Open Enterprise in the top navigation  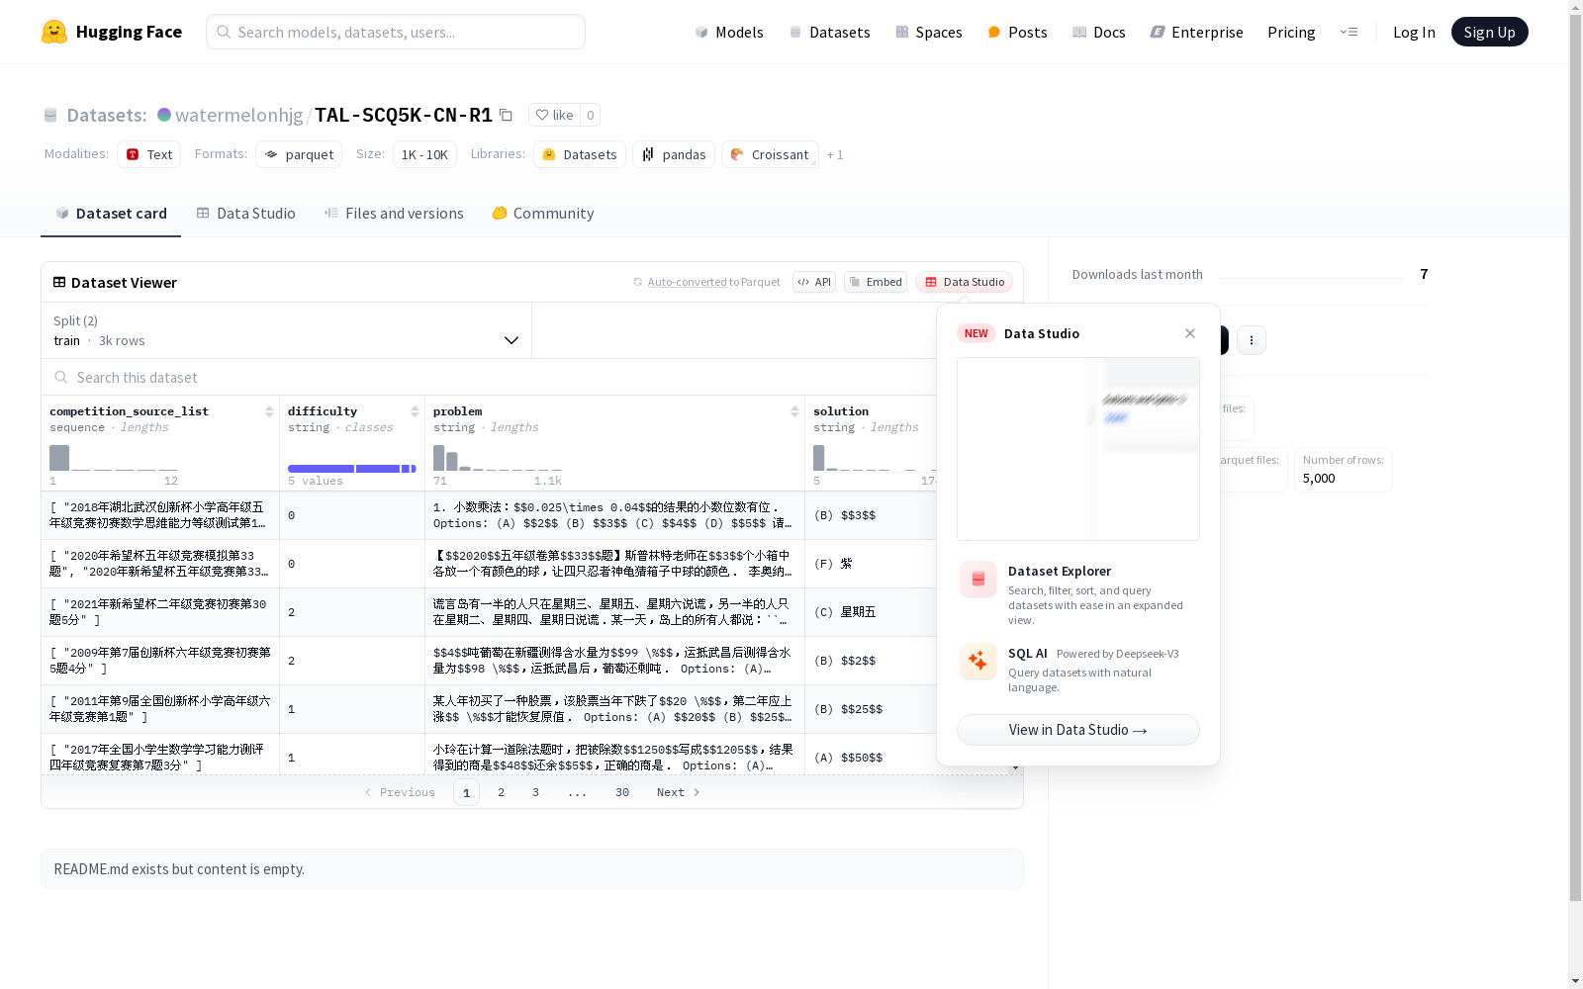pyautogui.click(x=1196, y=32)
